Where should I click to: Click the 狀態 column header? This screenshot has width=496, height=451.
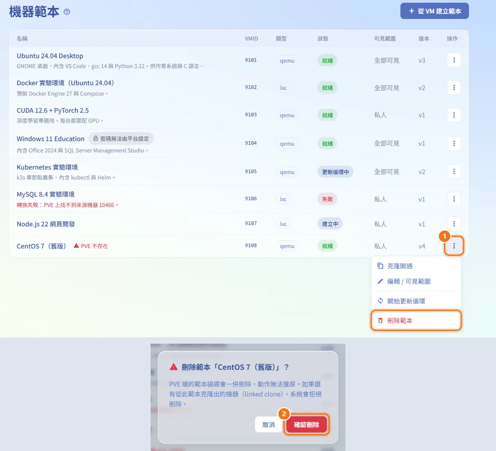tap(323, 39)
